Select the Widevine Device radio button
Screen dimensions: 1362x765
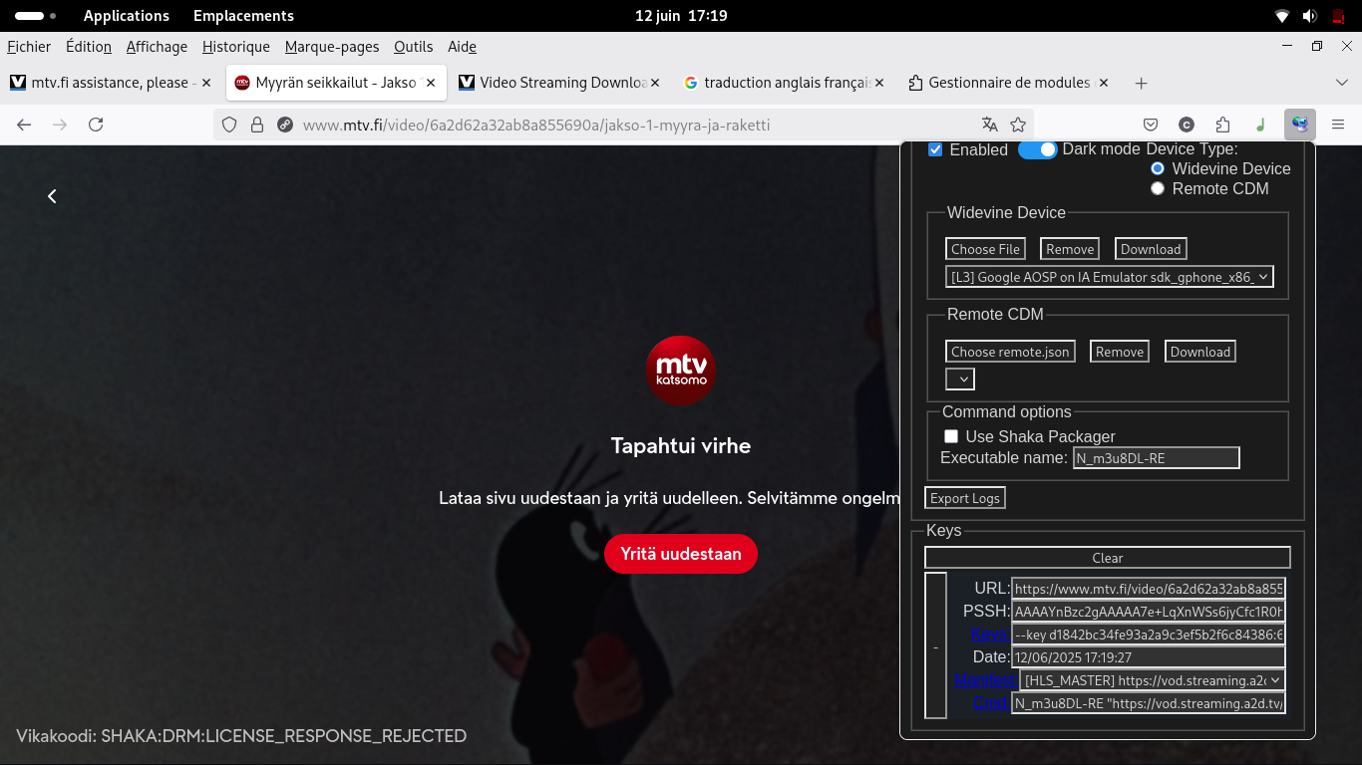pyautogui.click(x=1158, y=169)
